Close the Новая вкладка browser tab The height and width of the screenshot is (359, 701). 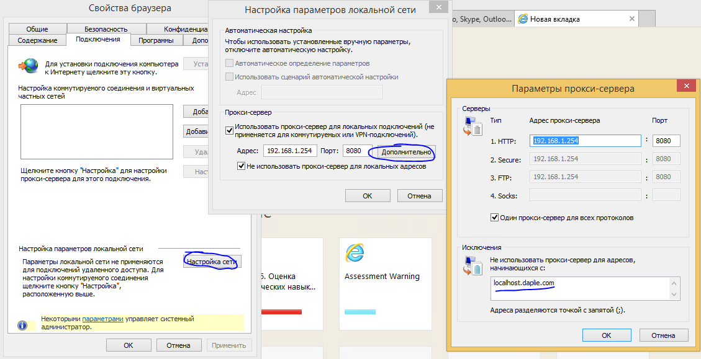631,19
